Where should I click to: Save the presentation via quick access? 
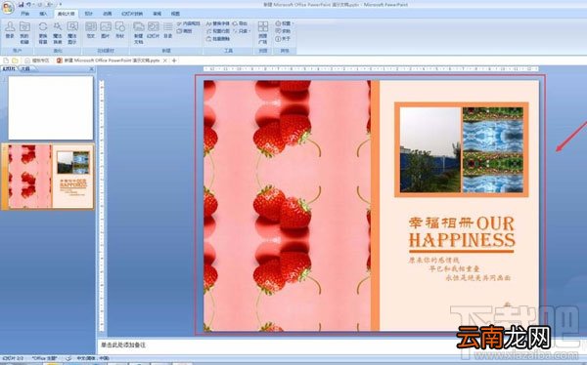21,5
